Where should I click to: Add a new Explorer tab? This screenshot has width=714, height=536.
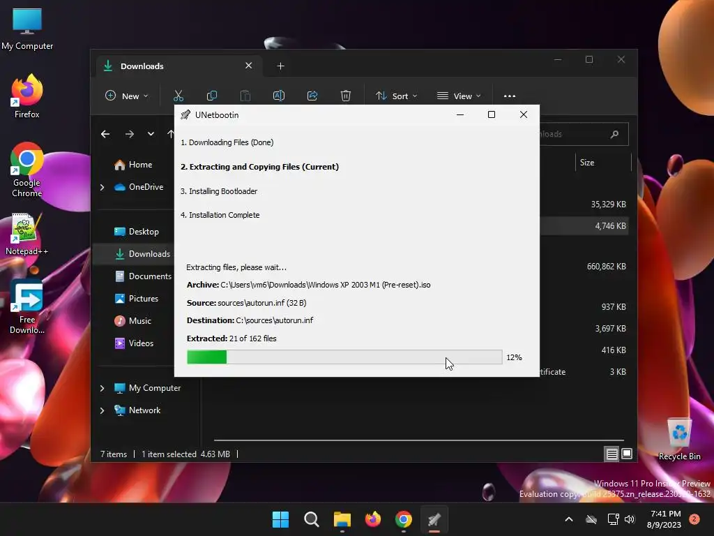click(280, 66)
